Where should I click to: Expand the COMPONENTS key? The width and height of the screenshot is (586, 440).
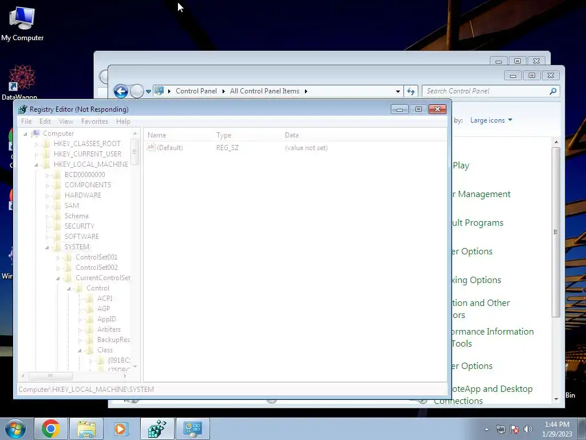tap(47, 185)
